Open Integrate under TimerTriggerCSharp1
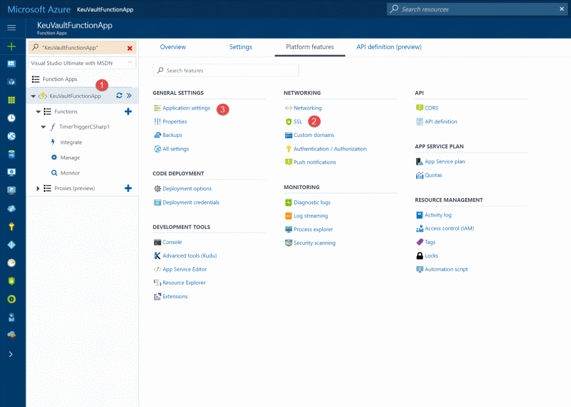The width and height of the screenshot is (571, 407). coord(71,143)
